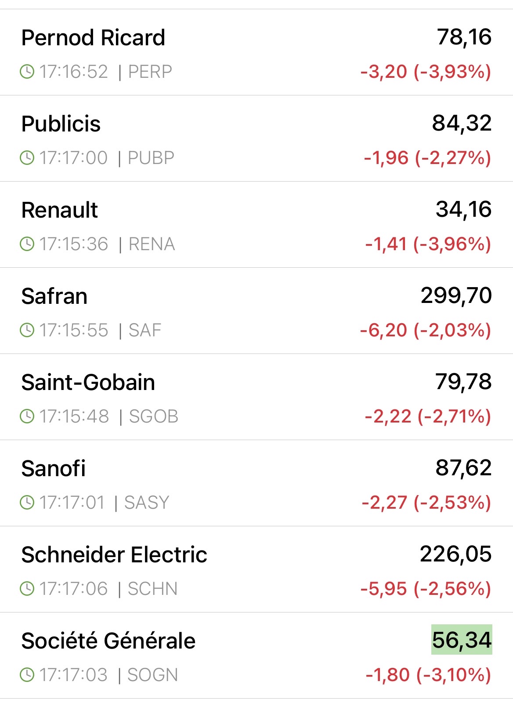
Task: Click the clock icon next to Renault time
Action: point(27,244)
